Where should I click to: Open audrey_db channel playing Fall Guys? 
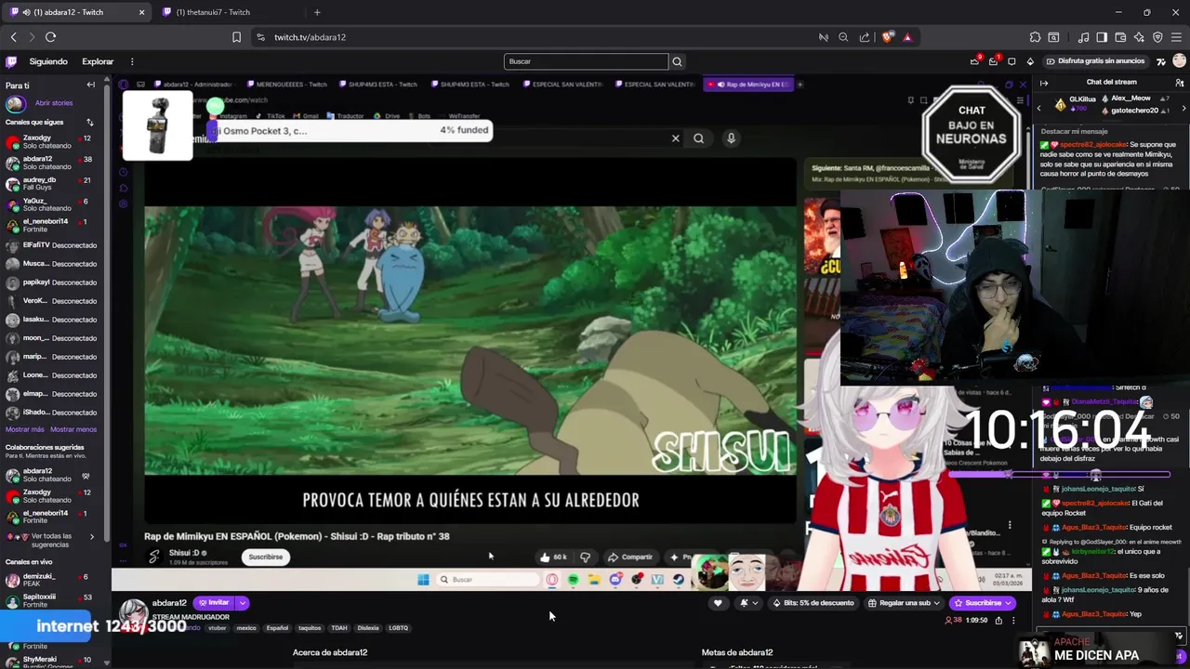[x=53, y=184]
